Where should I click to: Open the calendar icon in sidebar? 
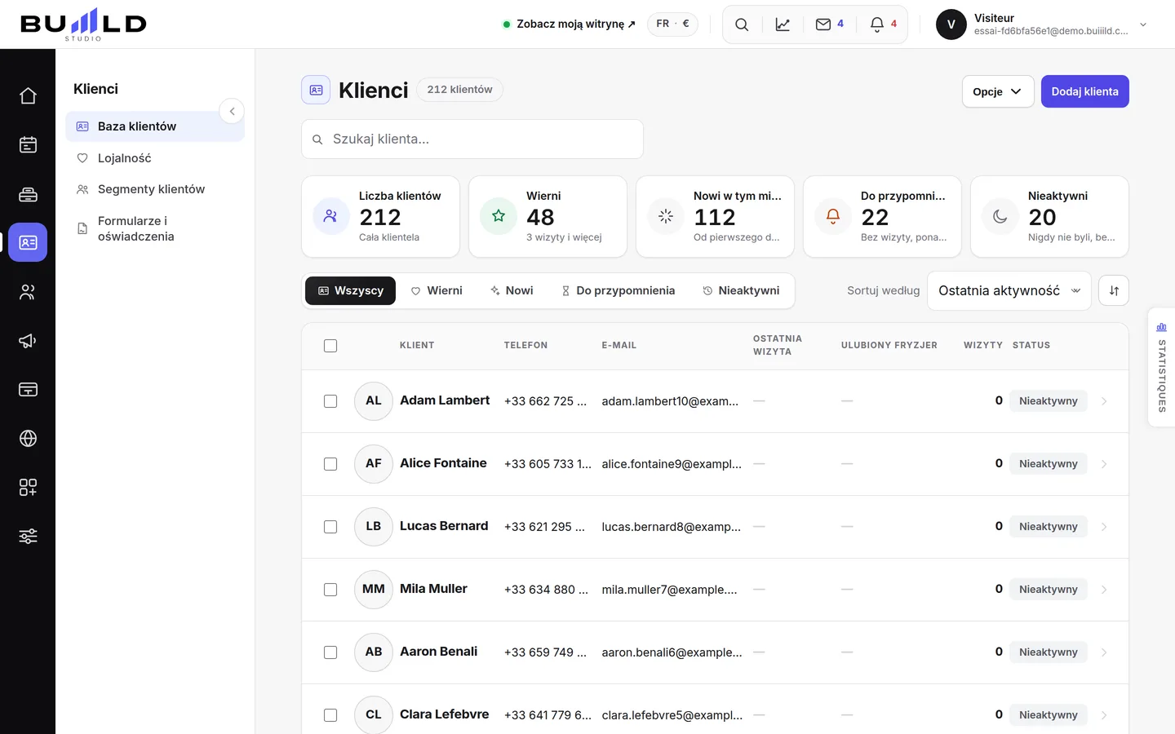pos(28,144)
